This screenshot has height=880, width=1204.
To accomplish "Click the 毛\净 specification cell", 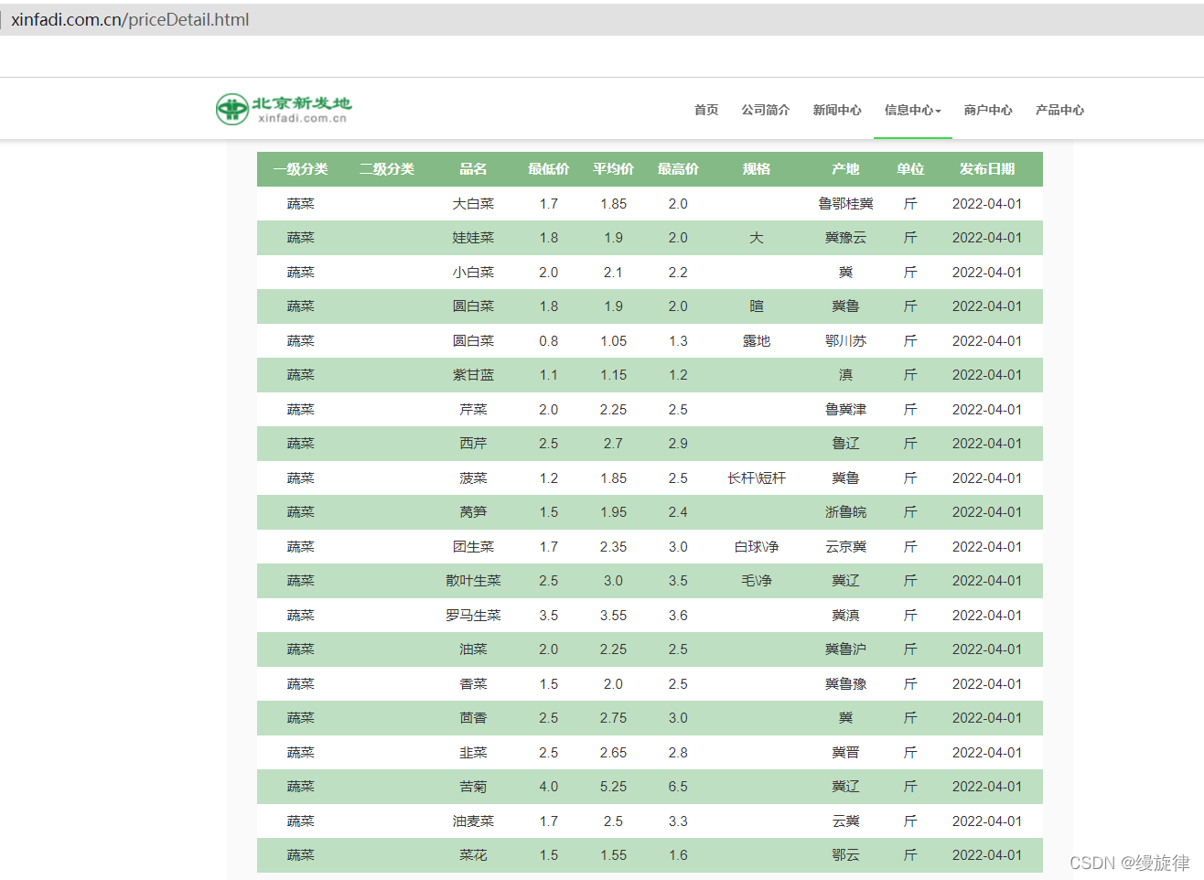I will [x=757, y=581].
